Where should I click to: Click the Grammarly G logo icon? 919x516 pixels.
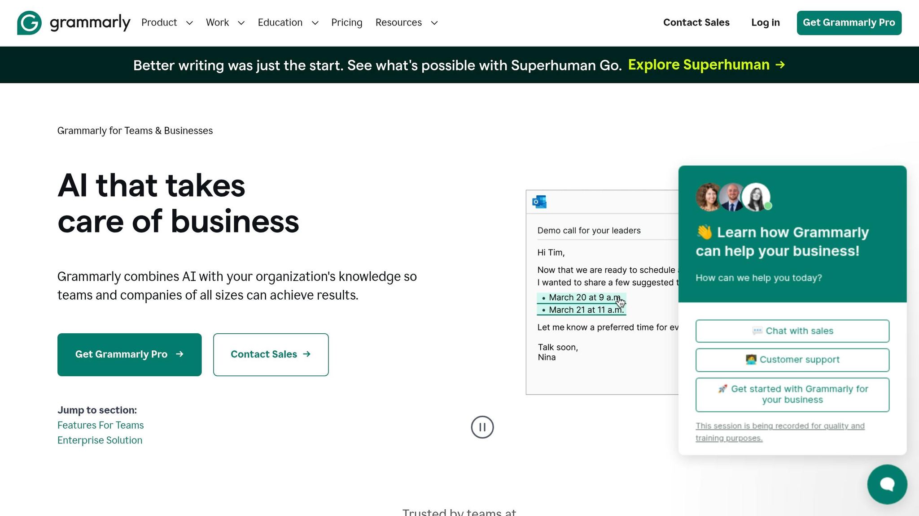[x=29, y=22]
